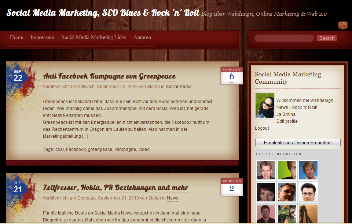Click the Logout link
Image resolution: width=352 pixels, height=224 pixels.
(x=262, y=128)
